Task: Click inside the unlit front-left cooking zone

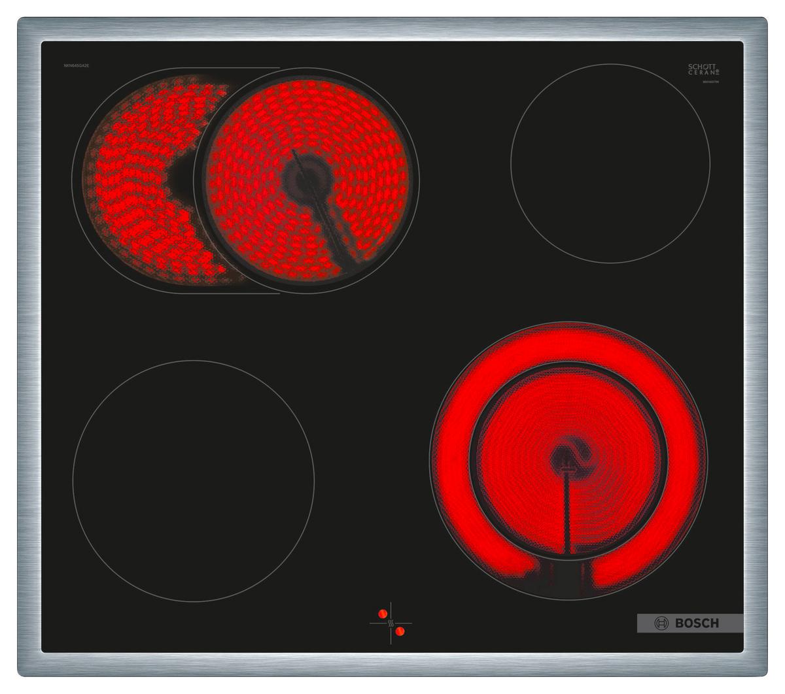Action: pos(193,480)
